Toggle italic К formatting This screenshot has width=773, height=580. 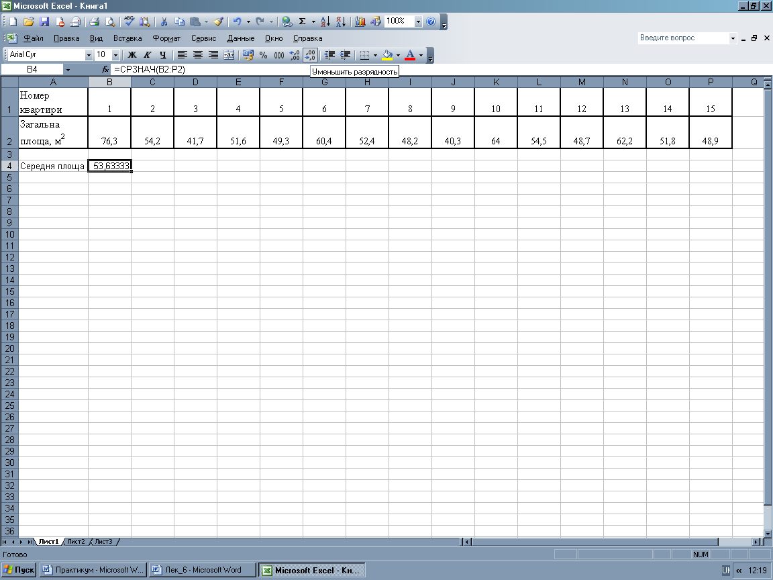pyautogui.click(x=148, y=55)
